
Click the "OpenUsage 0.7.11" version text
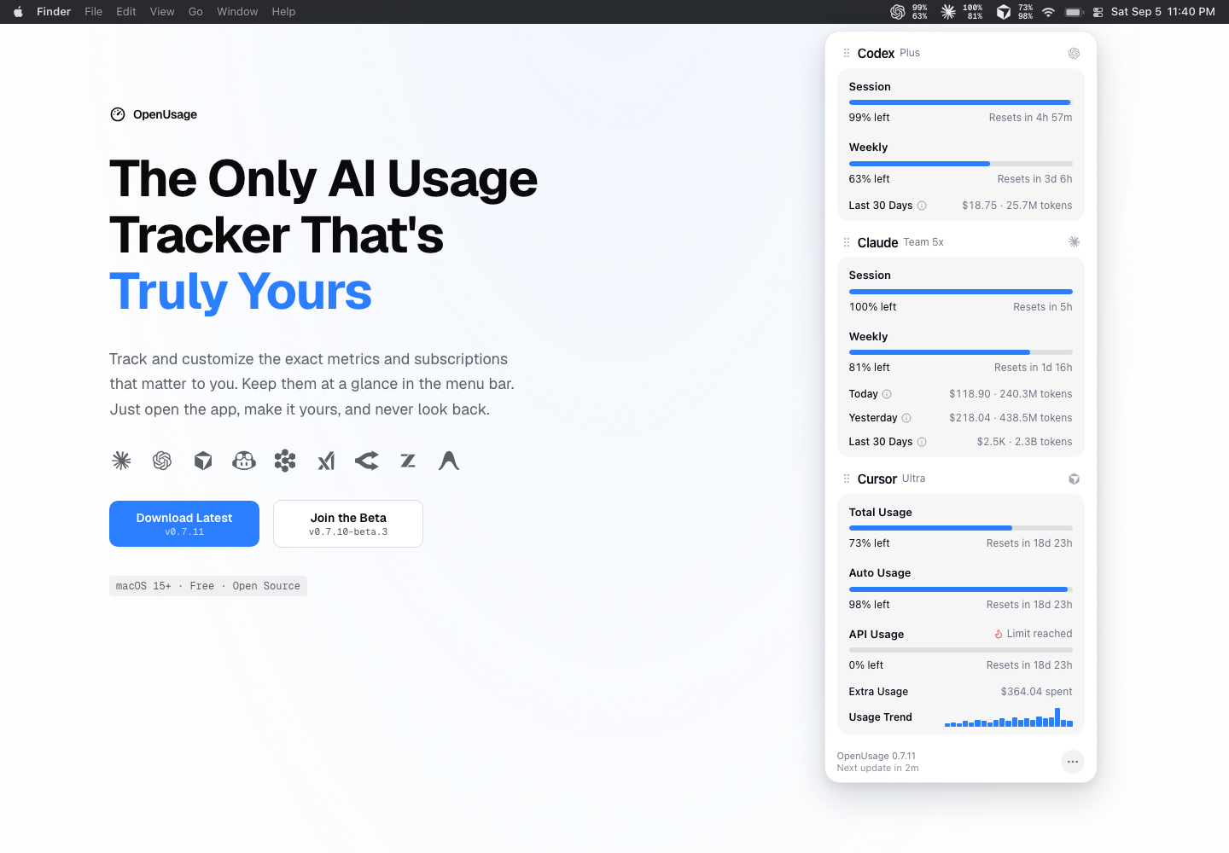(877, 757)
